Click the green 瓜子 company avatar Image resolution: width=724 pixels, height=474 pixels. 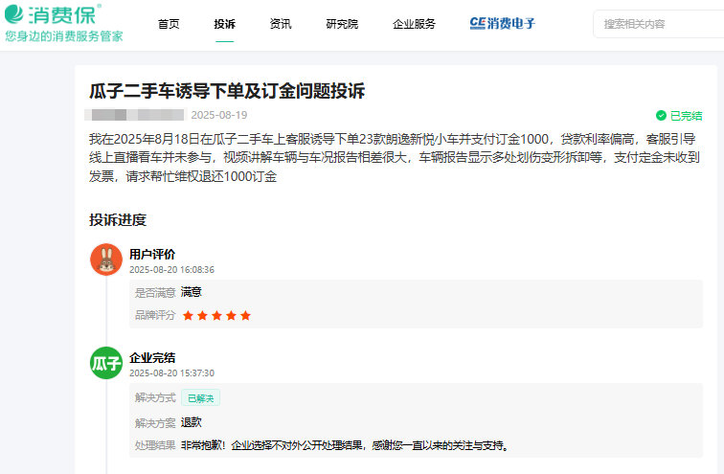pos(106,363)
